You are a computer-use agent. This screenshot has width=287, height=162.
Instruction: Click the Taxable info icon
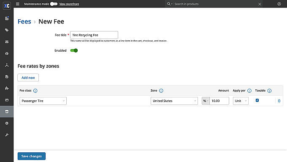(x=269, y=91)
